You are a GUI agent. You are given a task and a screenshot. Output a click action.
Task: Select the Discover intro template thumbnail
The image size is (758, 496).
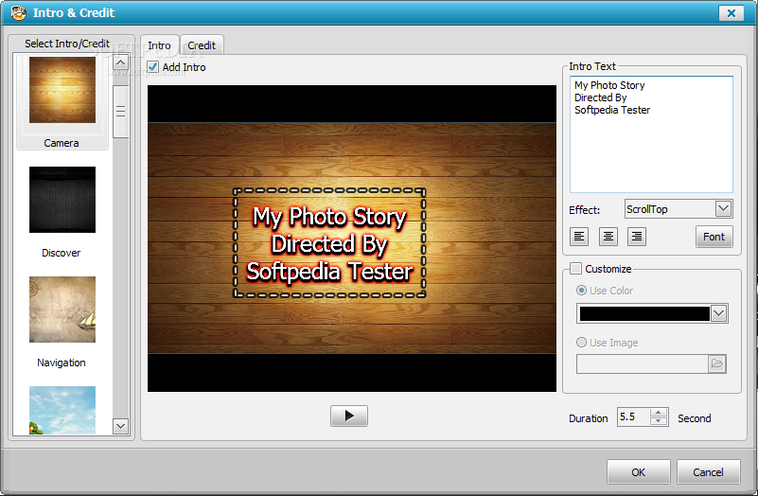point(62,200)
